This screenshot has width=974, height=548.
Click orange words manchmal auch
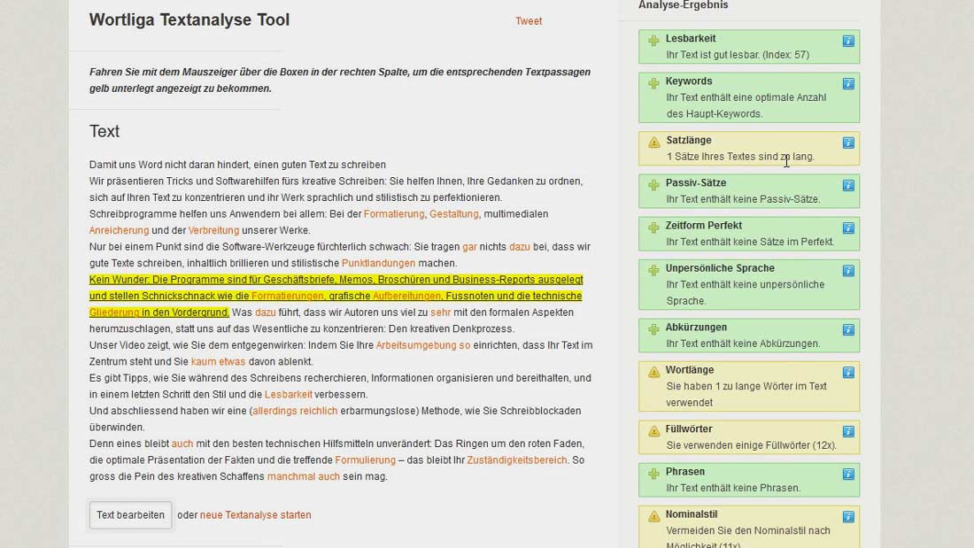(304, 476)
